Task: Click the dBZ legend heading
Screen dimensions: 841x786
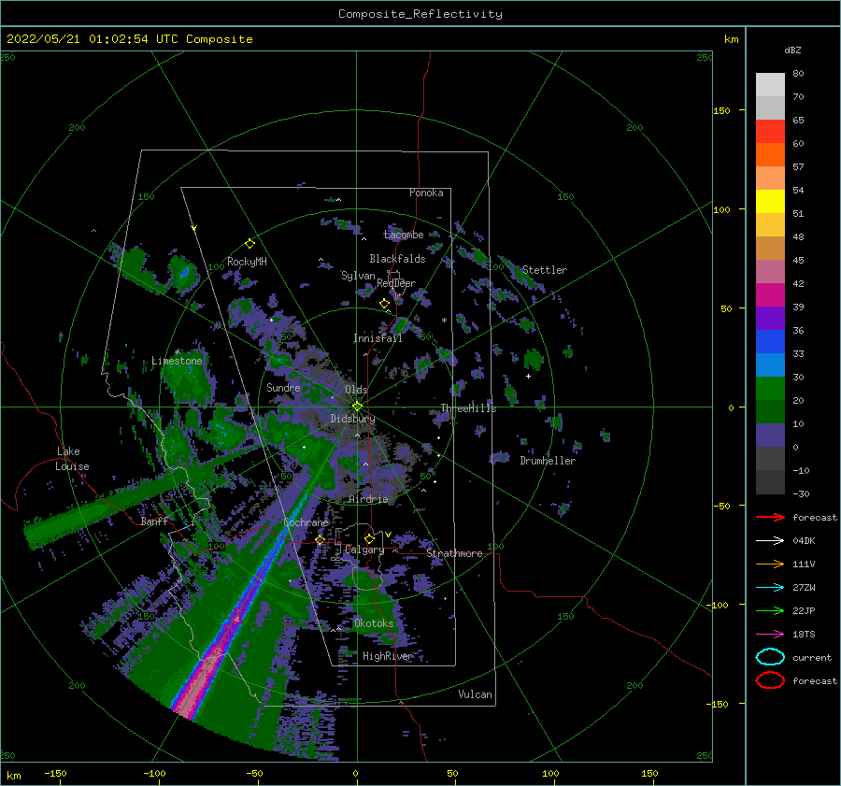Action: (792, 50)
